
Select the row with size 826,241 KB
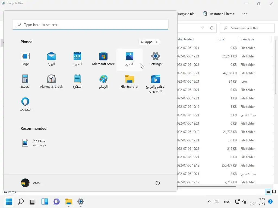[x=225, y=56]
